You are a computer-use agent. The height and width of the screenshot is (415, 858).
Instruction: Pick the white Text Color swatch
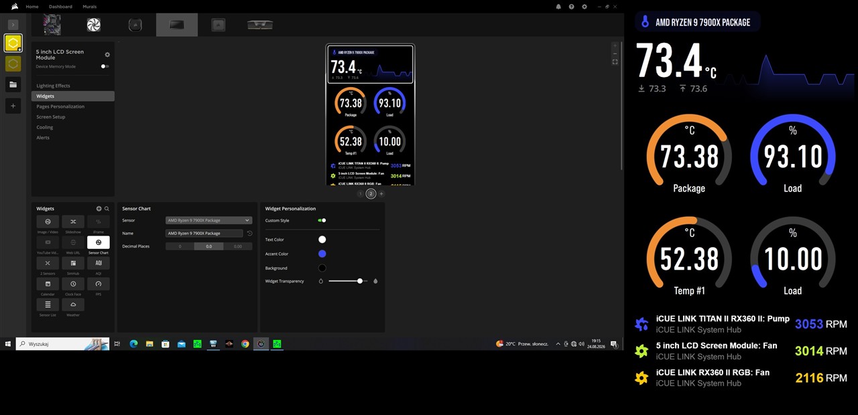pyautogui.click(x=322, y=240)
